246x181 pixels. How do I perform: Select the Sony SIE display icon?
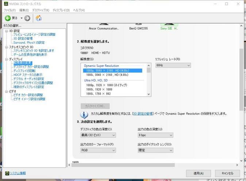click(x=169, y=24)
